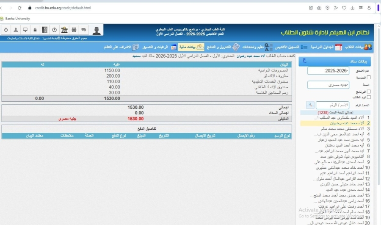Screen dimensions: 381x225
Task: Open the الاشراف على النظام menu
Action: click(x=121, y=47)
